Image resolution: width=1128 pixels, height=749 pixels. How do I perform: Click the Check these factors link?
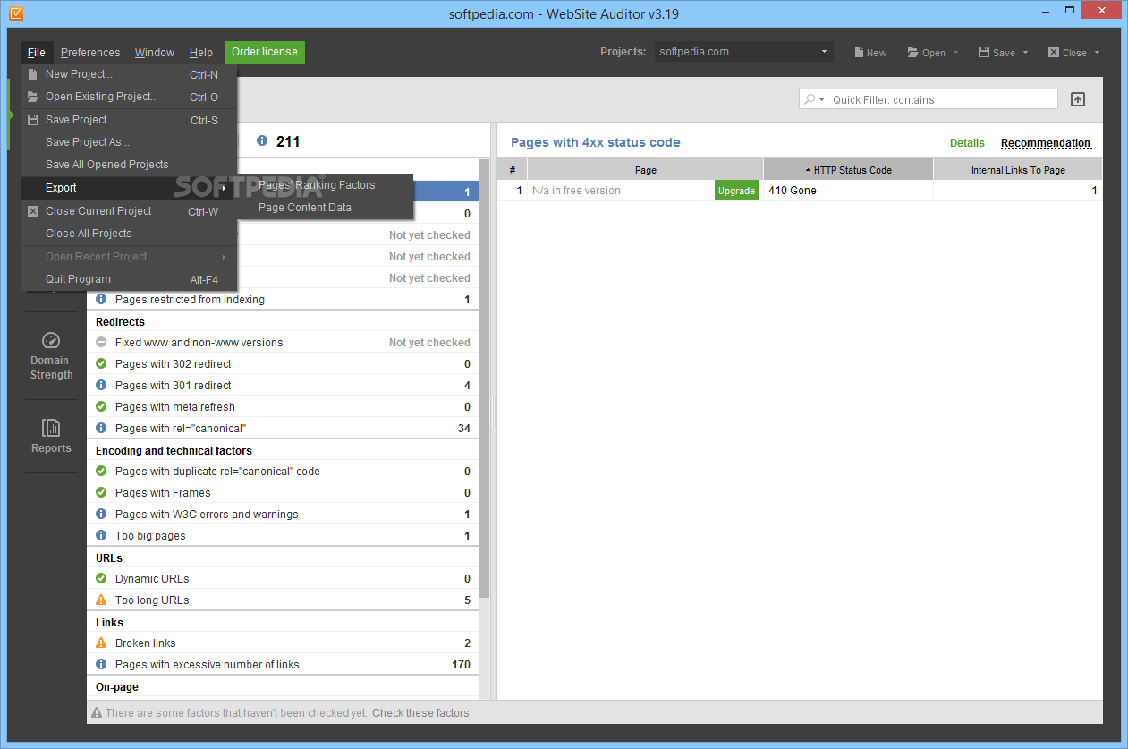(x=420, y=713)
